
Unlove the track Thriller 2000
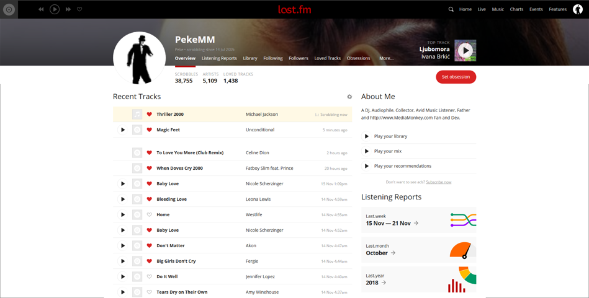pos(149,115)
